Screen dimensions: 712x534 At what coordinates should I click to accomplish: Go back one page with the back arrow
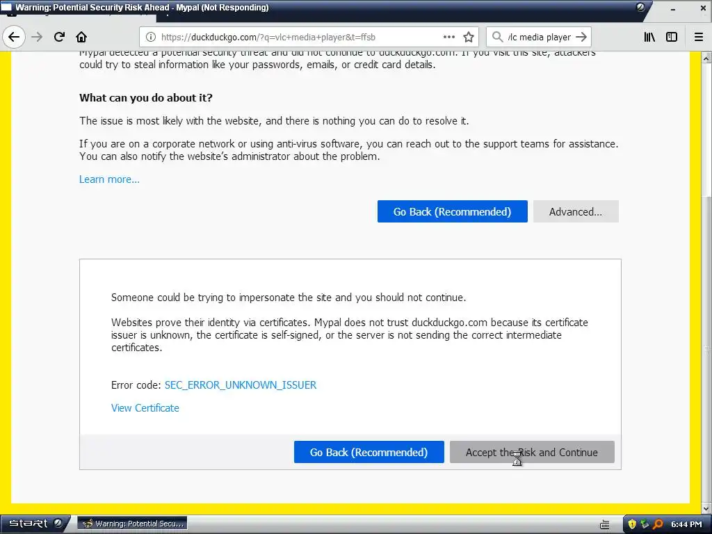coord(14,38)
